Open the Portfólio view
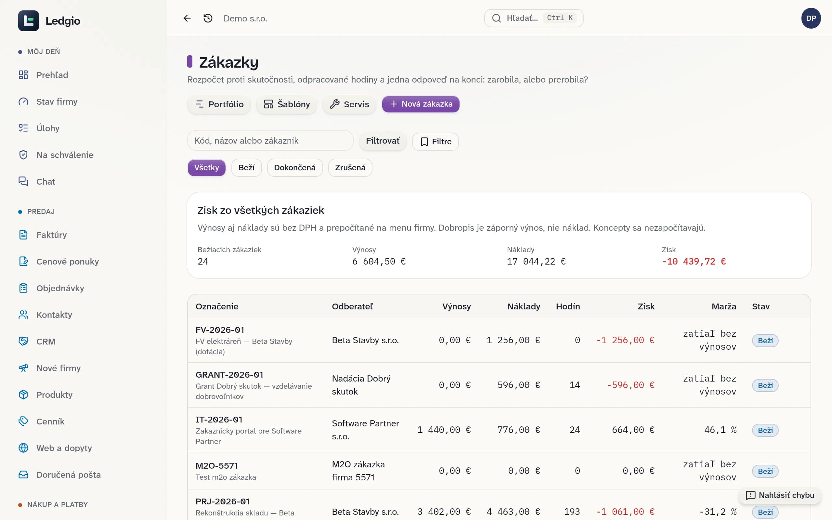 [219, 104]
